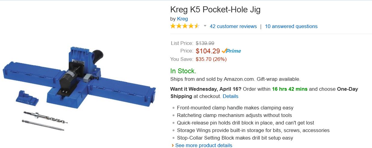Expand the rating breakdown dropdown arrow
The width and height of the screenshot is (372, 148).
pos(205,26)
